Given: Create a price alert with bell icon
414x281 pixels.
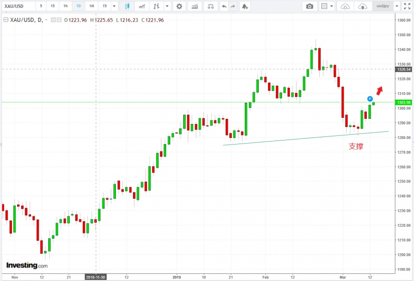Looking at the screenshot, I should 245,6.
